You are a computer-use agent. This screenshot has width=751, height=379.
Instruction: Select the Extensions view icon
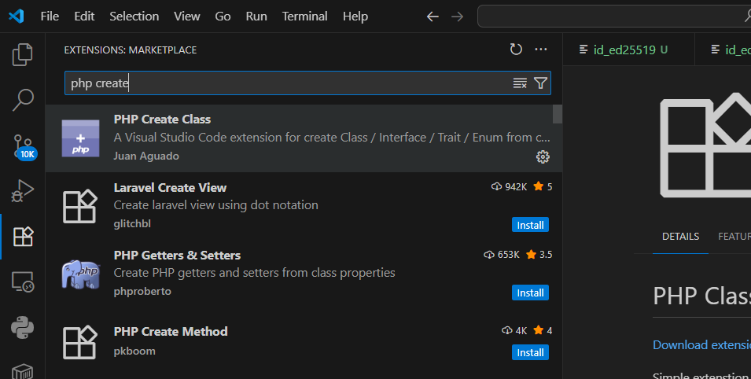click(23, 236)
